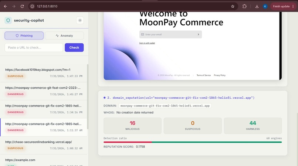Click the MoonPay page screenshot thumbnail
The width and height of the screenshot is (298, 166).
point(193,46)
